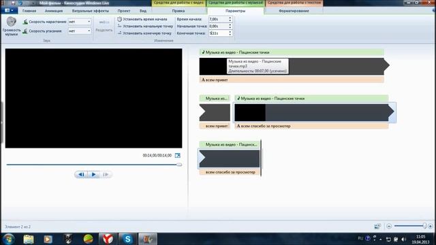Screen dimensions: 436x245
Task: Open the Windows Start menu
Action: pos(9,239)
